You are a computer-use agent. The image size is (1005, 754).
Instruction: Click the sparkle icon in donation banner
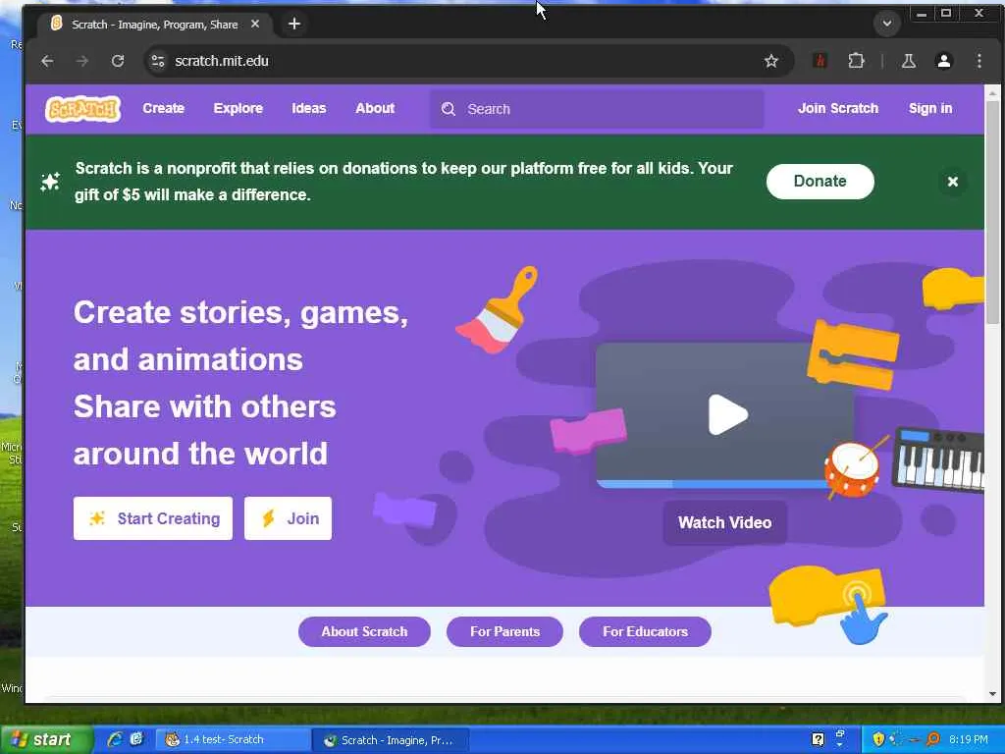[x=51, y=182]
